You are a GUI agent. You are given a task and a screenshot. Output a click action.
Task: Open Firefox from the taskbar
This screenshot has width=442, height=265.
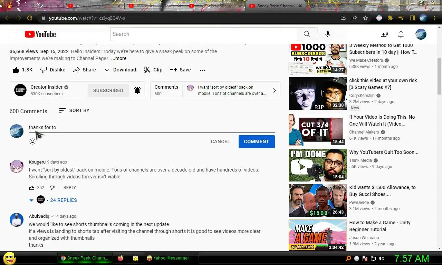click(x=121, y=258)
